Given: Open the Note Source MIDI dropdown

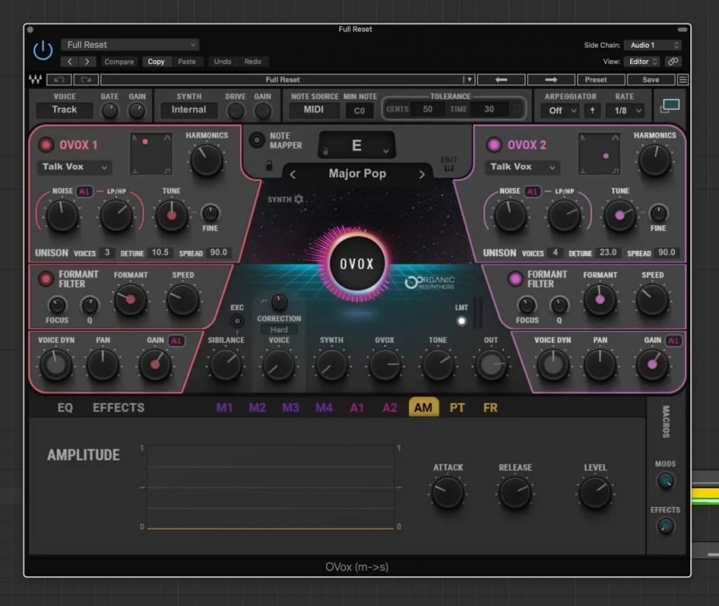Looking at the screenshot, I should [314, 110].
